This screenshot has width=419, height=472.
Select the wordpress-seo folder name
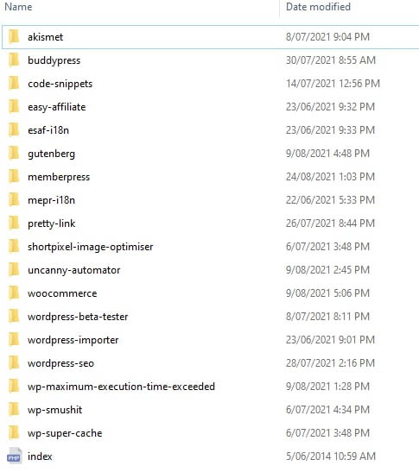(60, 363)
